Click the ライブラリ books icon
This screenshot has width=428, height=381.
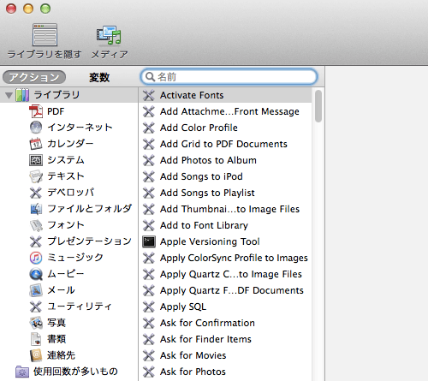click(x=22, y=95)
